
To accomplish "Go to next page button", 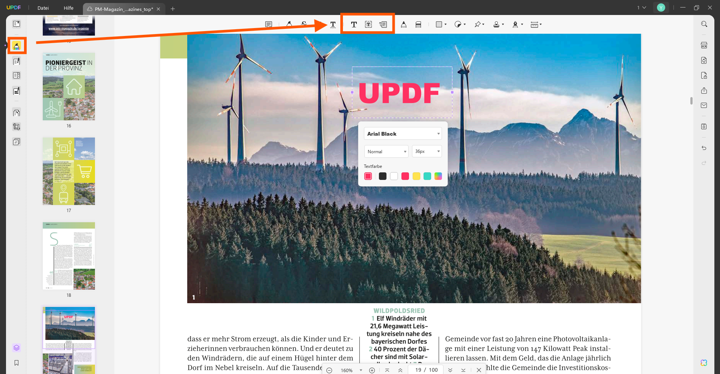I will tap(450, 370).
